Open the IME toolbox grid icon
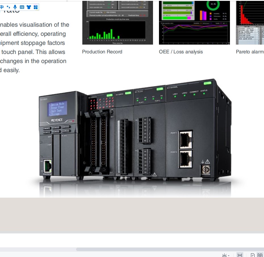The image size is (264, 257). 35,7
